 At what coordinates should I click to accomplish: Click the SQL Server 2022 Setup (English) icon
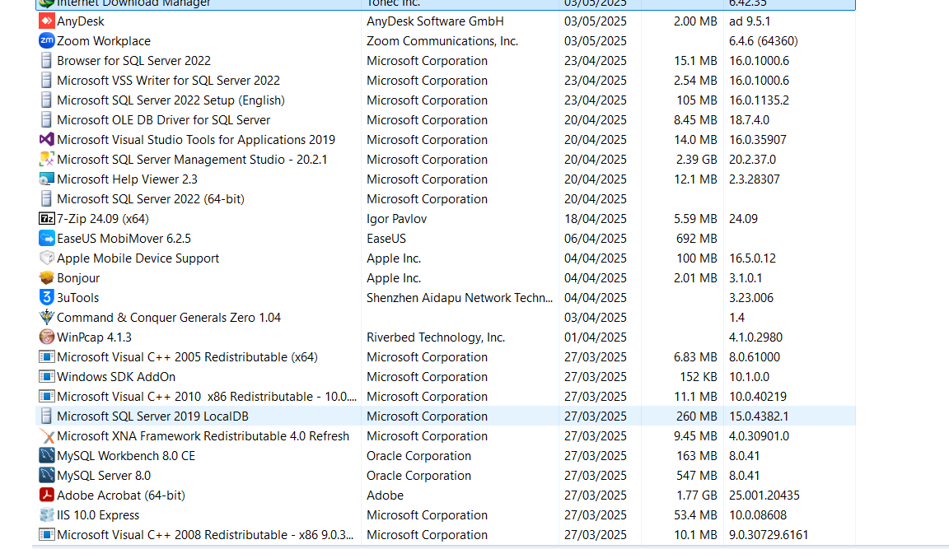point(46,100)
